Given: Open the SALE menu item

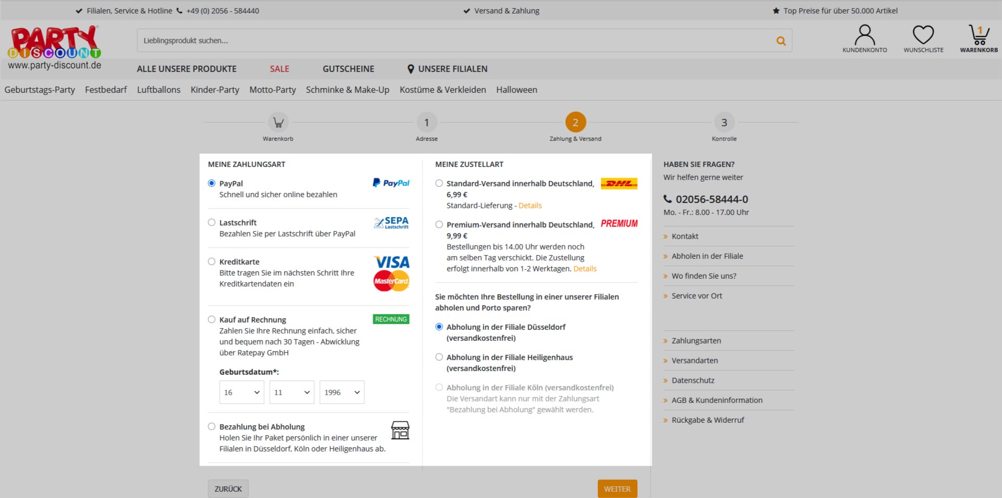Looking at the screenshot, I should point(279,69).
